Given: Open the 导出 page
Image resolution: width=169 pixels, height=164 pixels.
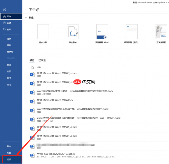Looking at the screenshot, I should [x=9, y=78].
